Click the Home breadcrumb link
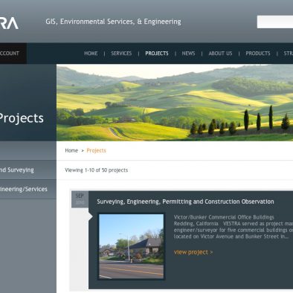 pyautogui.click(x=71, y=150)
